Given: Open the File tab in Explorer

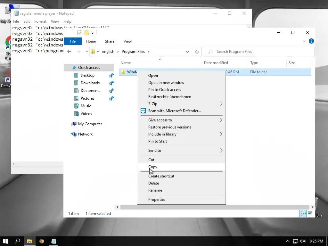Looking at the screenshot, I should (x=73, y=41).
